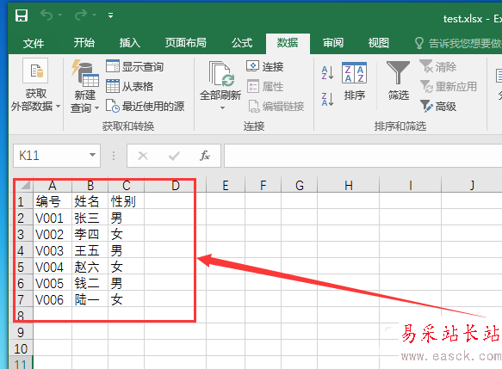Click the confirm checkmark in formula bar
This screenshot has height=369, width=502.
click(174, 156)
